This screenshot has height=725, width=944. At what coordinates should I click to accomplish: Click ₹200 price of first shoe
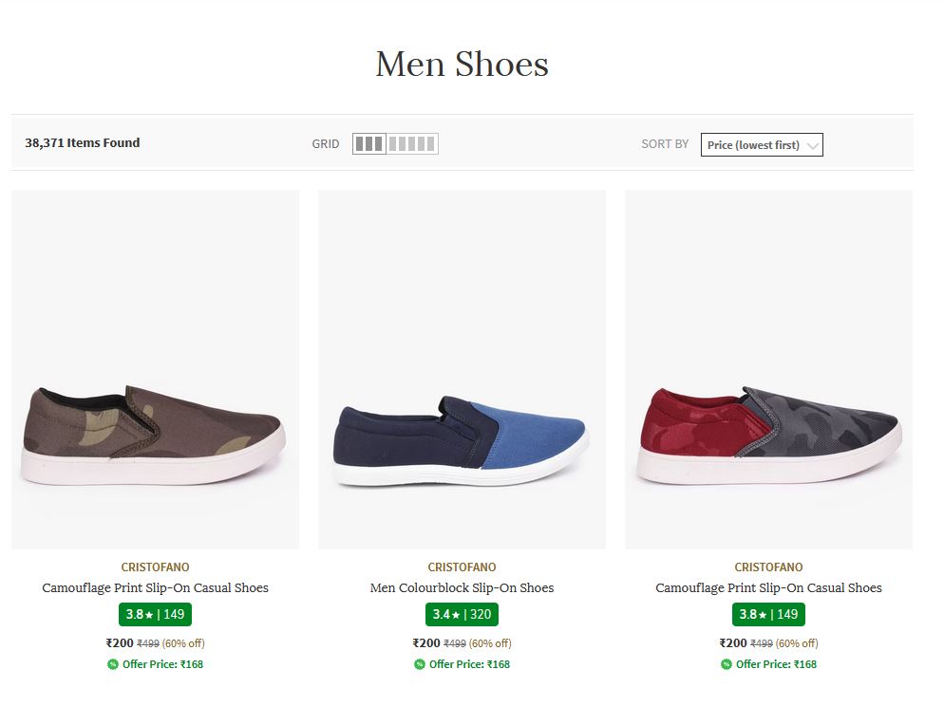tap(120, 643)
